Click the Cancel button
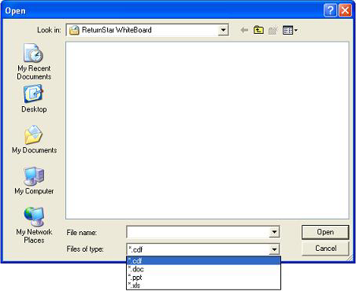Viewport: 356px width, 291px height. pyautogui.click(x=325, y=249)
